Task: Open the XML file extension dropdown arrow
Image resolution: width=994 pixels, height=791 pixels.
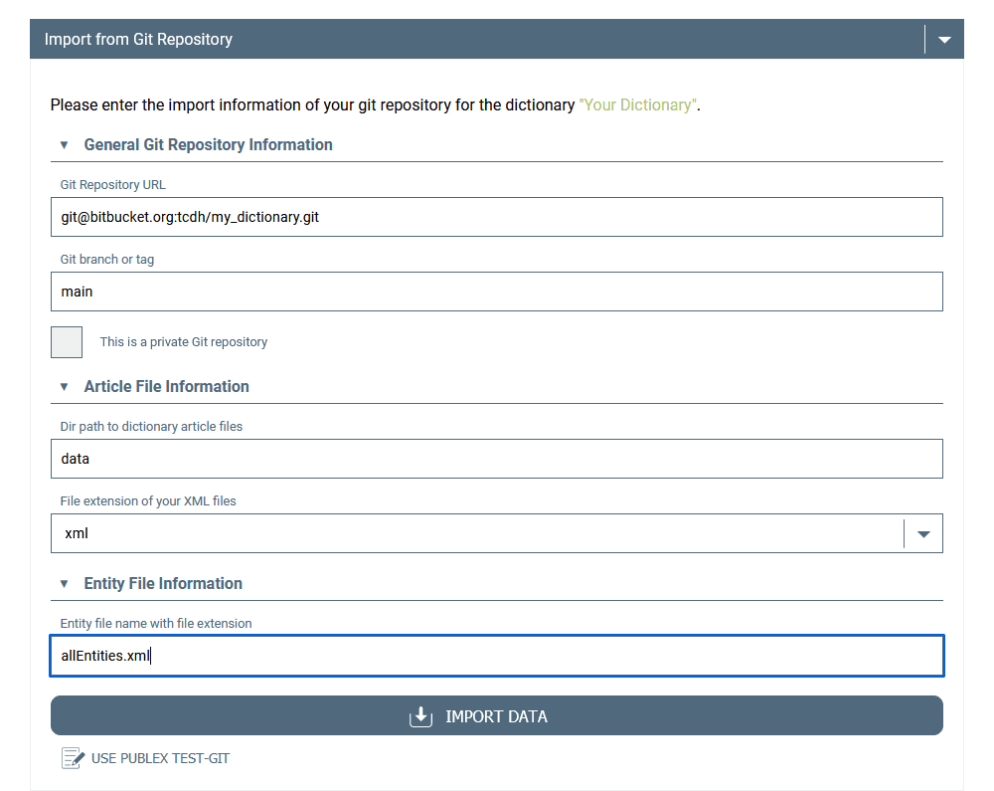Action: coord(923,534)
